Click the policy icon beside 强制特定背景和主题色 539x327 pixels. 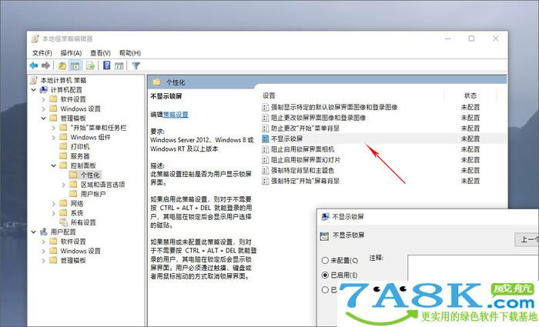(x=266, y=171)
